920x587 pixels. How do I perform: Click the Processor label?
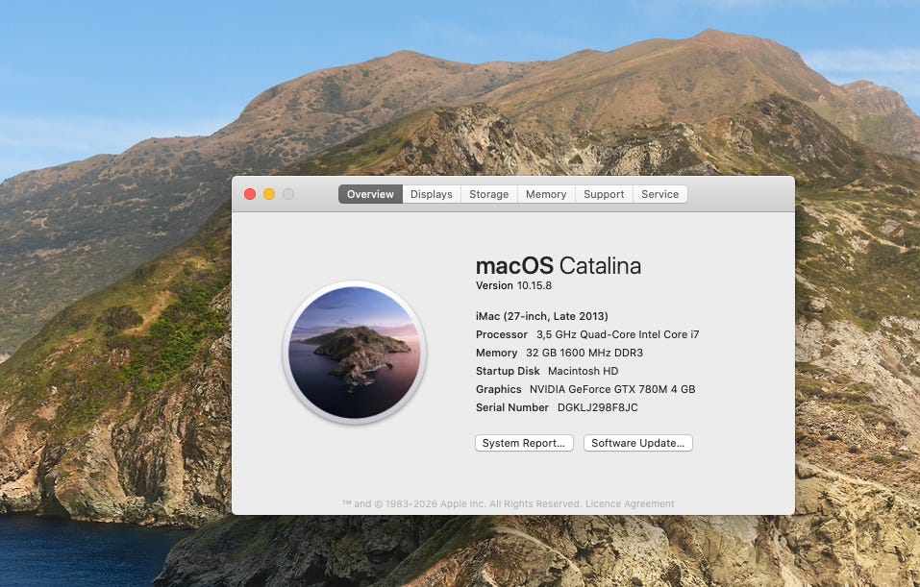502,334
